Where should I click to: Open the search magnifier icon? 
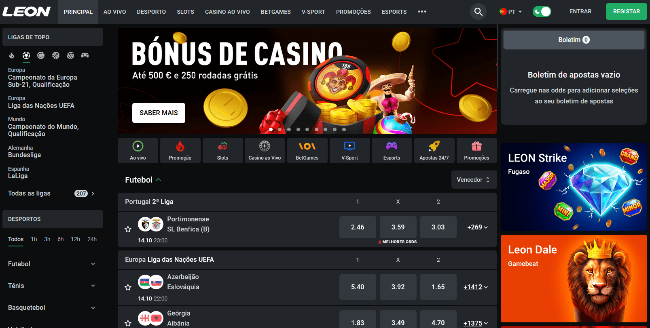click(x=478, y=12)
